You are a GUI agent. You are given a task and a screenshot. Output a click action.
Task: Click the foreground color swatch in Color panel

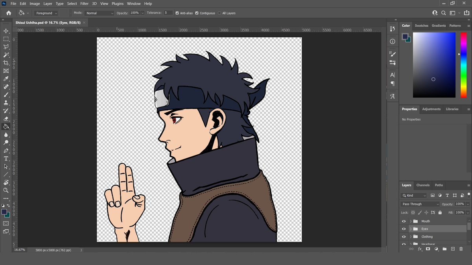point(404,36)
